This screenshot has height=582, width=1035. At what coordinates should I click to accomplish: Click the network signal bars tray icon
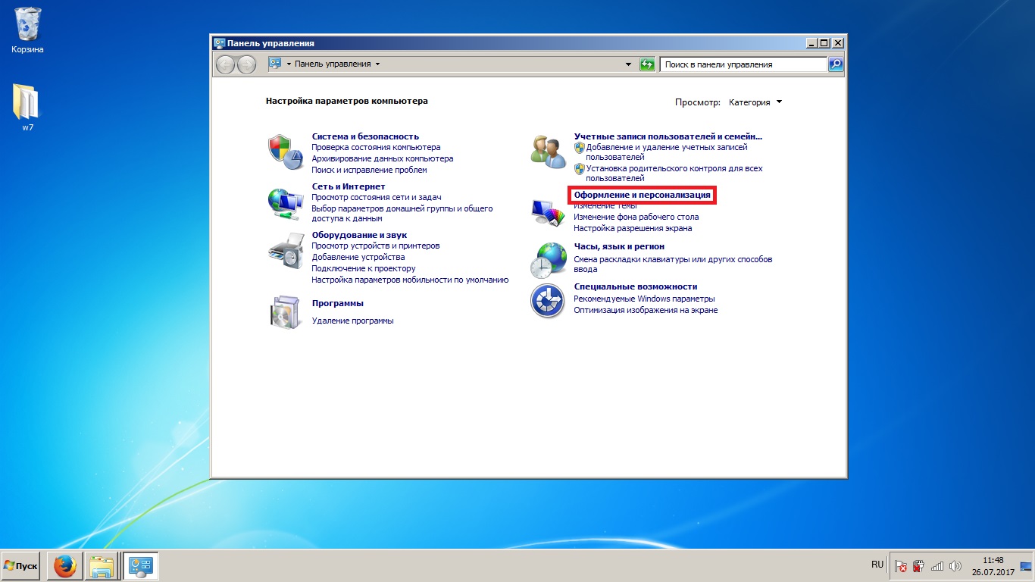pos(937,566)
